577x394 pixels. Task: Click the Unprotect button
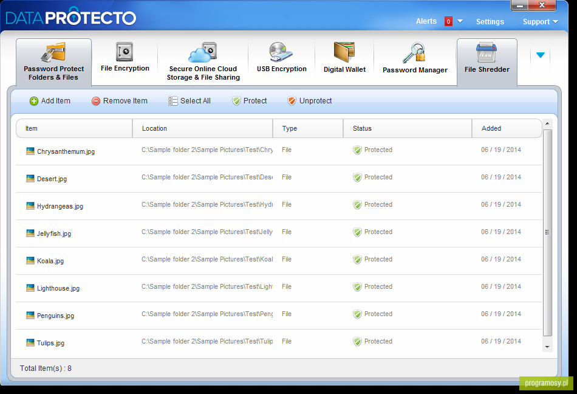(x=310, y=101)
